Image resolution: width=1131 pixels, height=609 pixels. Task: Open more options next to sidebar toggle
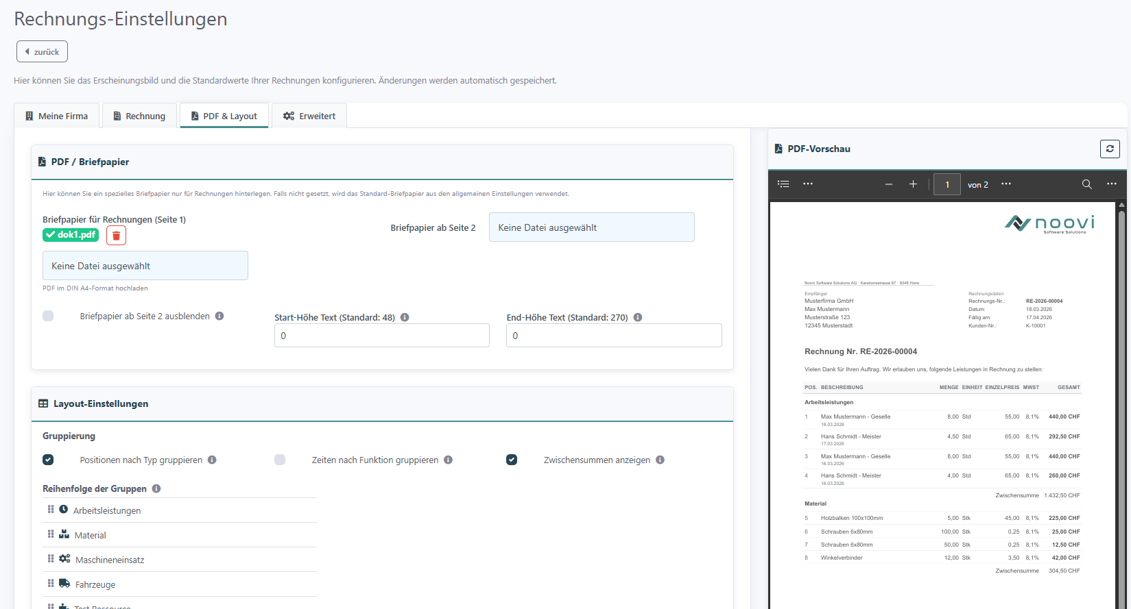tap(808, 184)
